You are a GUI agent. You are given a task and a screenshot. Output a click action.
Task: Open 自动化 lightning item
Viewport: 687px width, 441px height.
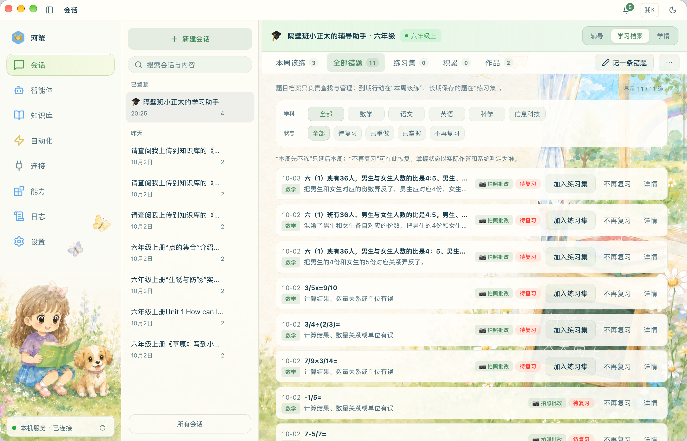pos(60,141)
